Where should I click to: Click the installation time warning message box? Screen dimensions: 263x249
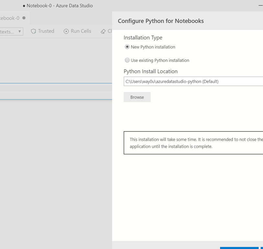pos(193,143)
